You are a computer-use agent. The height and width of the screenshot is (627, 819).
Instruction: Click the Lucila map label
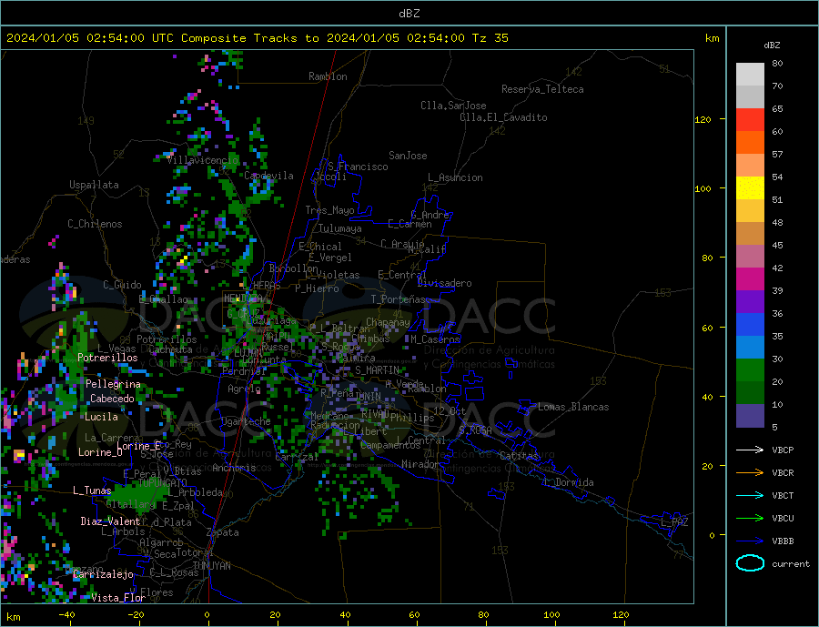click(x=101, y=417)
